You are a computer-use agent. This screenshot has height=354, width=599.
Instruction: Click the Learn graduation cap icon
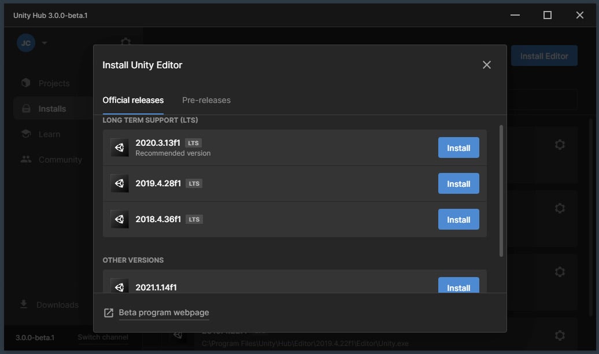pyautogui.click(x=26, y=134)
